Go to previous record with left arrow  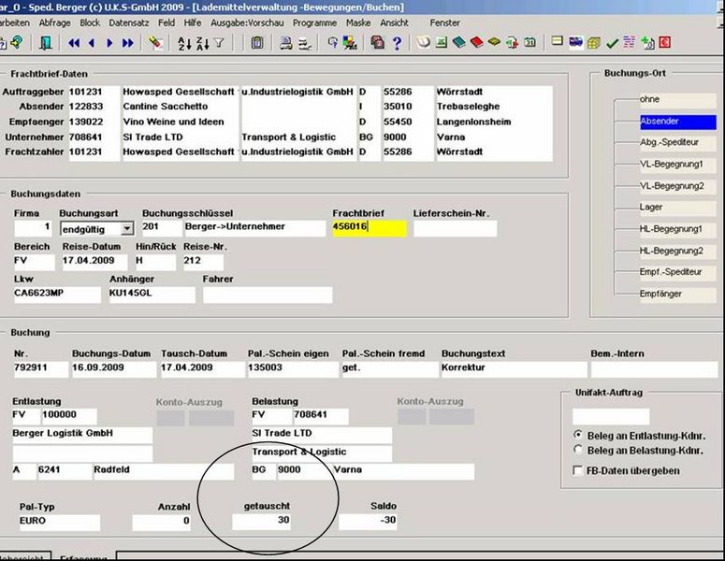pos(92,43)
